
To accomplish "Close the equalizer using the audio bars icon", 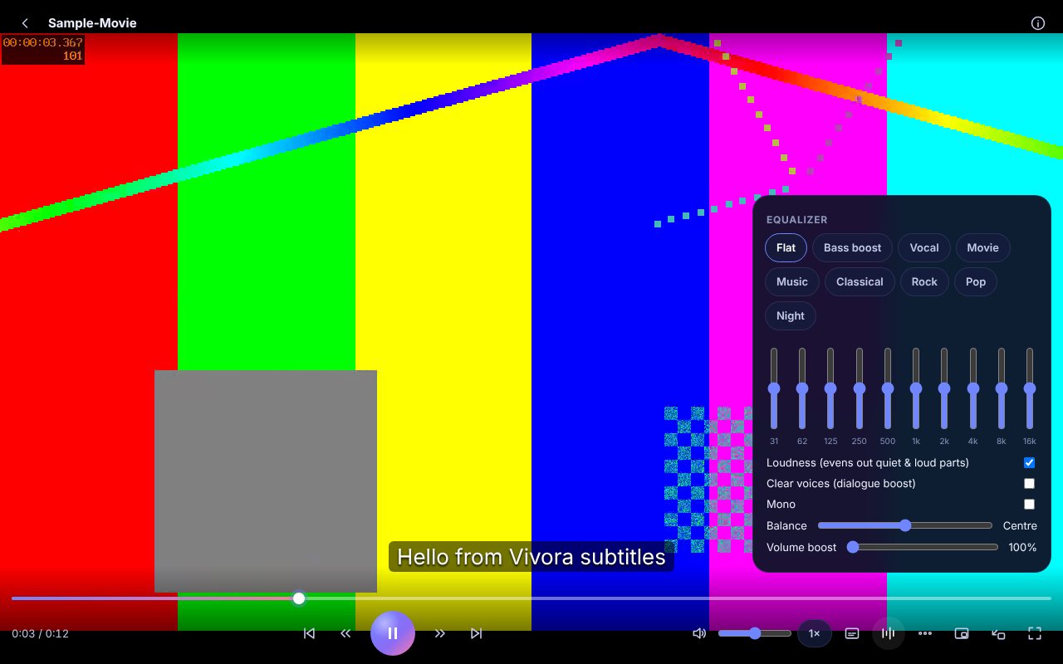I will [x=888, y=633].
